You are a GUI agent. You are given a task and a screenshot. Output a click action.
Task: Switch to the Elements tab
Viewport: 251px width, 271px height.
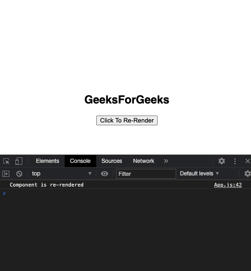click(47, 161)
